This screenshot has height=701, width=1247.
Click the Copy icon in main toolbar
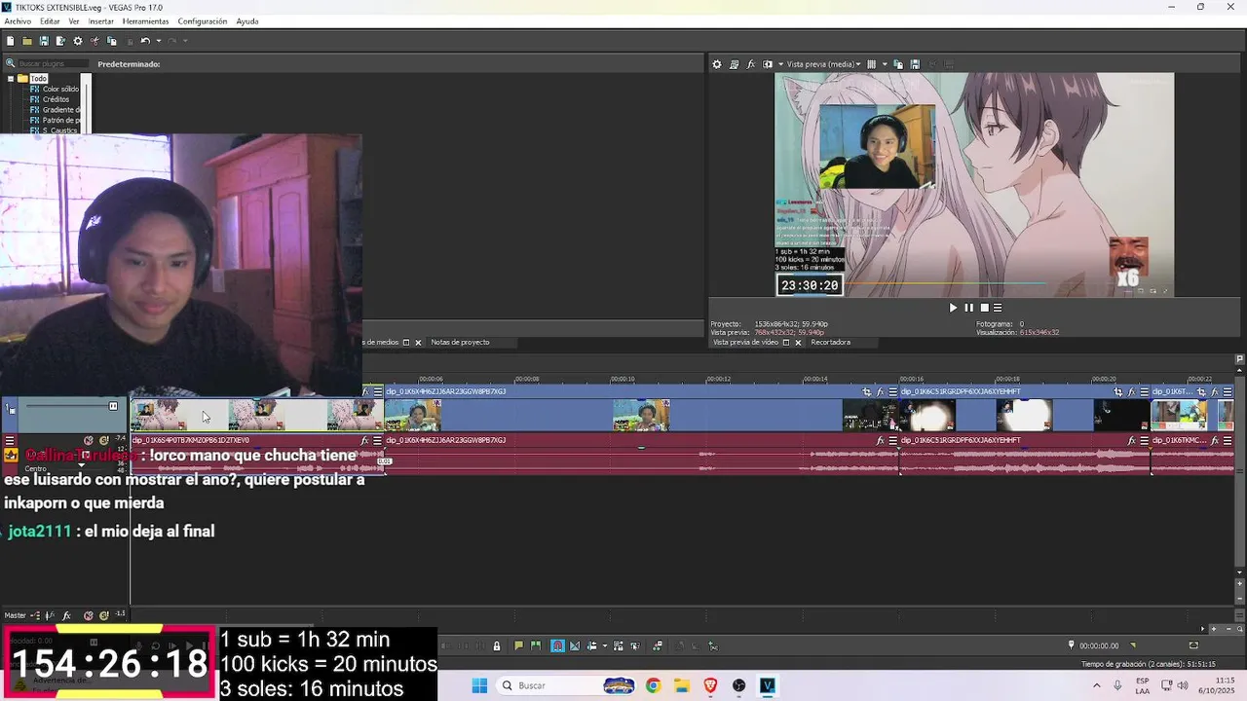coord(112,41)
